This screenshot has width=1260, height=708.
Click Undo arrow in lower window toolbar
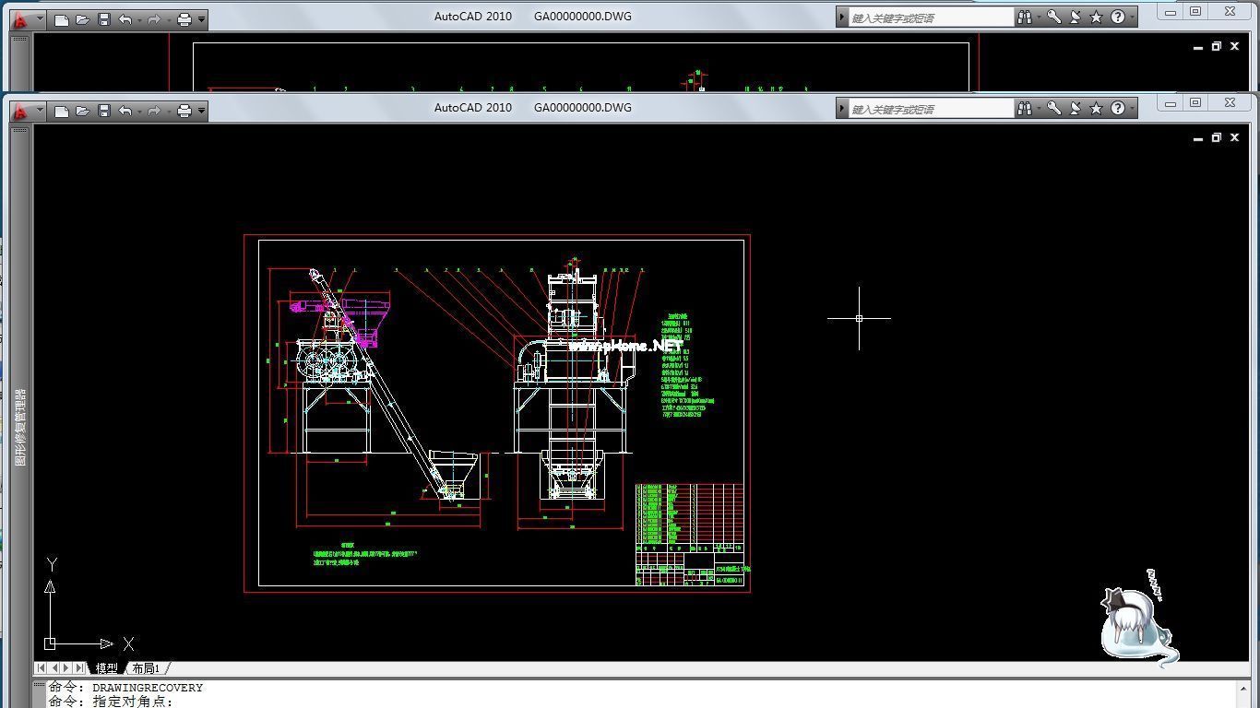tap(125, 111)
